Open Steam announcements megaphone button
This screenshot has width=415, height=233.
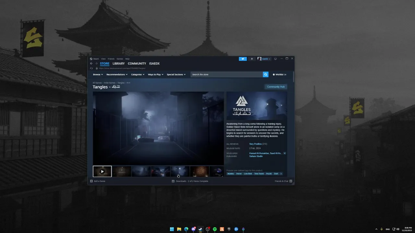243,59
